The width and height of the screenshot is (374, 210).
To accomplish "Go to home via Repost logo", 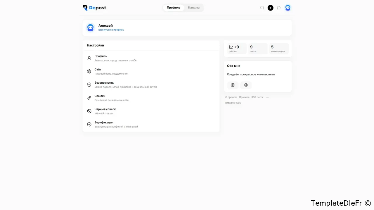I will (x=94, y=8).
